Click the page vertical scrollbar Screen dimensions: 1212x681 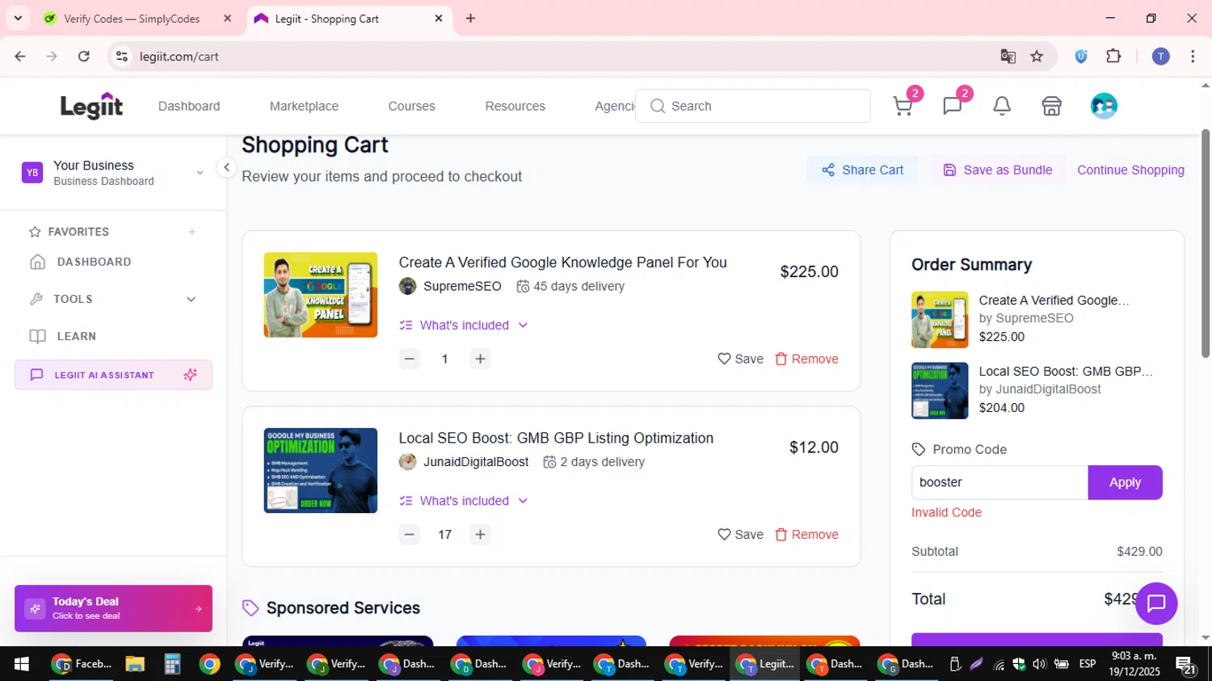(x=1206, y=242)
